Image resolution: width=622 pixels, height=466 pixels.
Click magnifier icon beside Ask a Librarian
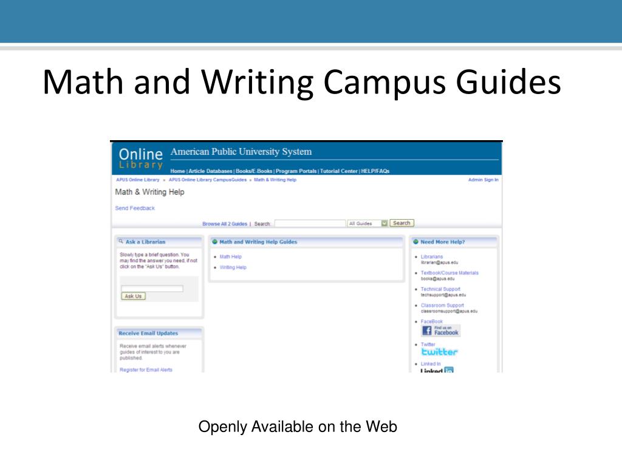121,241
